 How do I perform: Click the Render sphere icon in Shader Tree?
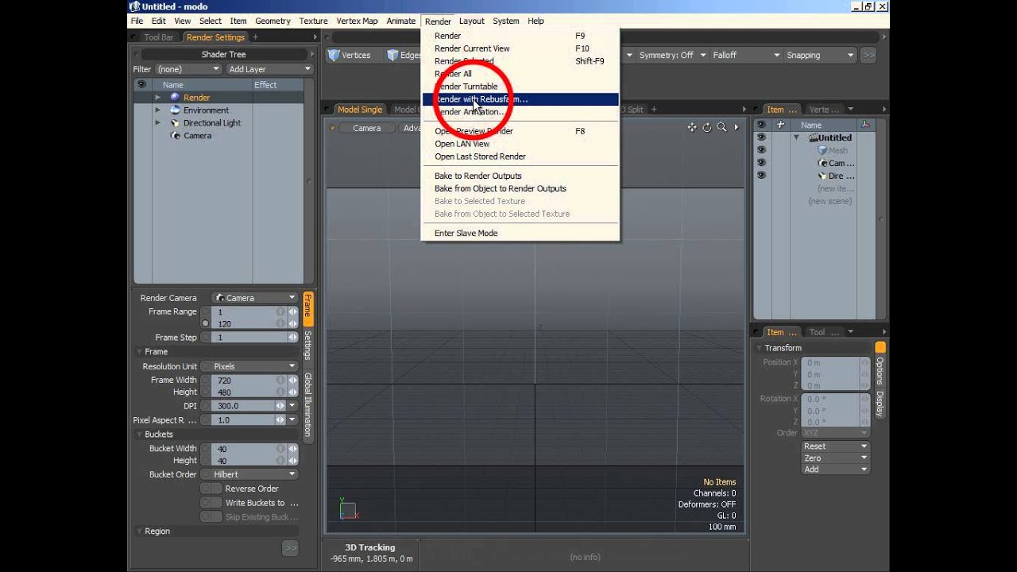click(x=175, y=97)
